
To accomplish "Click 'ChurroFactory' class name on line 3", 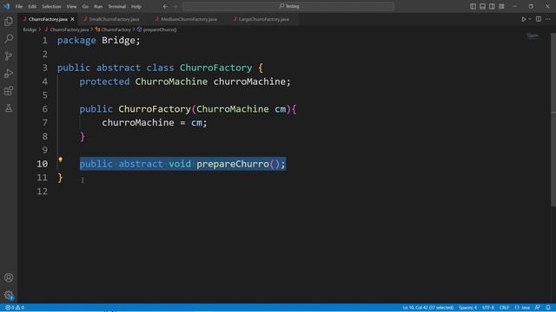I will (x=215, y=68).
